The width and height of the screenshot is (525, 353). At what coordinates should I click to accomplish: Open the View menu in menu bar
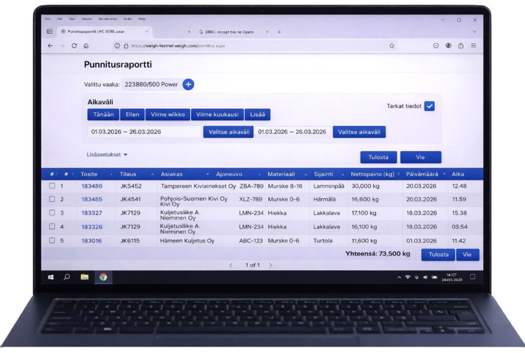(x=71, y=19)
